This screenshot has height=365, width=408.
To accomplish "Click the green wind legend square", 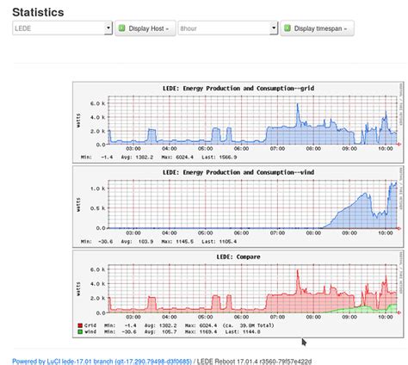I will tap(80, 331).
